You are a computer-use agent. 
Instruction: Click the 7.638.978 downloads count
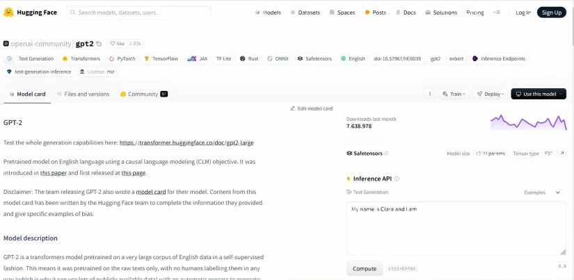[x=359, y=126]
